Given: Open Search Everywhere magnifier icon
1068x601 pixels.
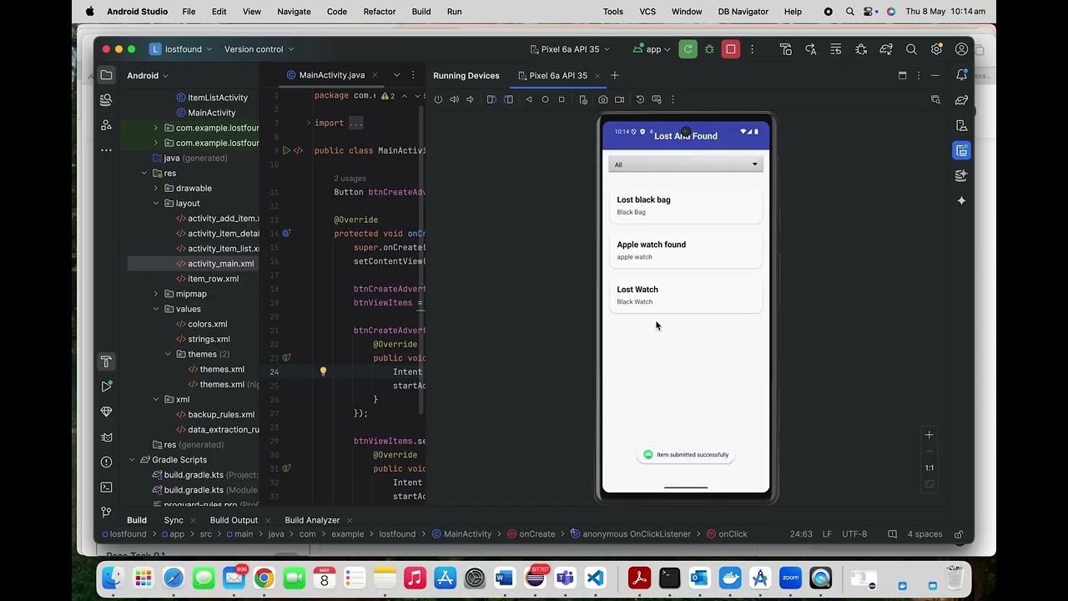Looking at the screenshot, I should pos(911,49).
